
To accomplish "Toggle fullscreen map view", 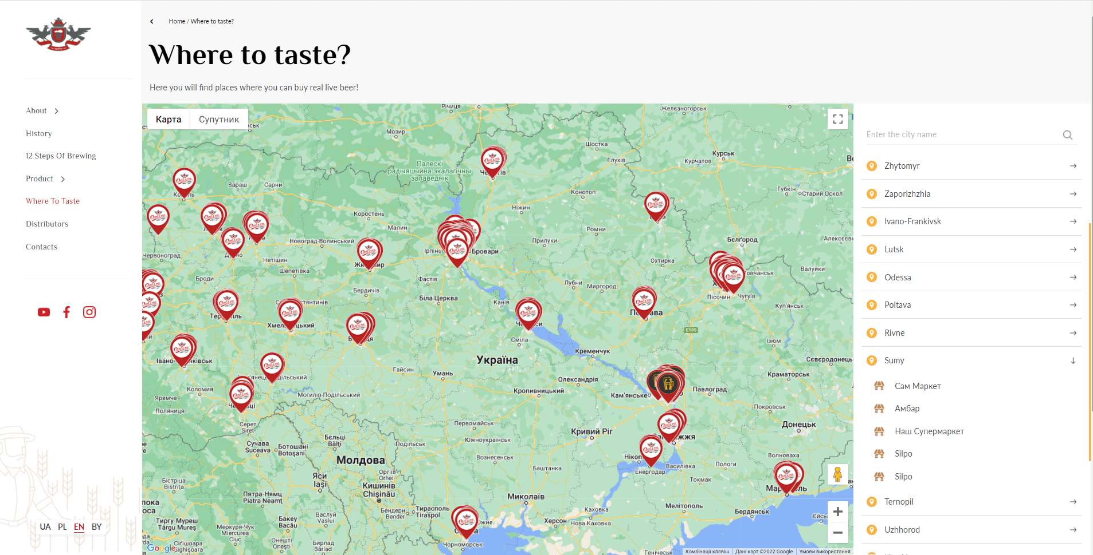I will [838, 119].
